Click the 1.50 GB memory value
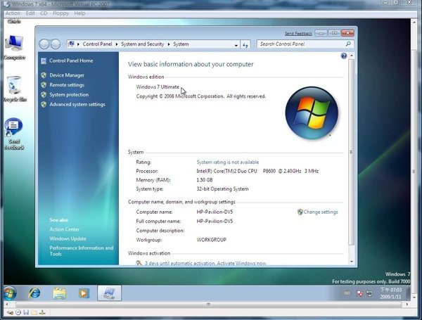422x320 pixels. tap(204, 180)
